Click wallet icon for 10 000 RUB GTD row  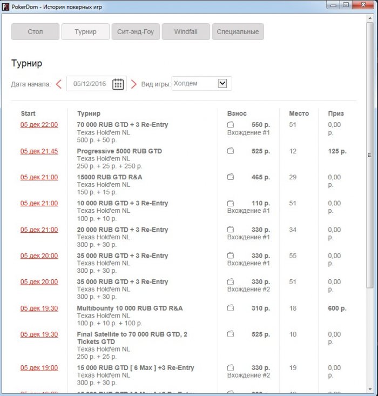click(231, 203)
